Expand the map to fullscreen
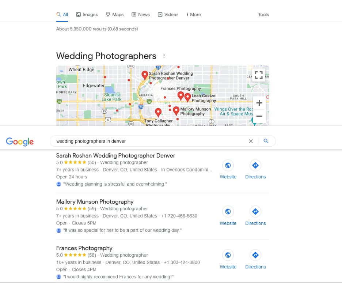342x283 pixels. 259,75
